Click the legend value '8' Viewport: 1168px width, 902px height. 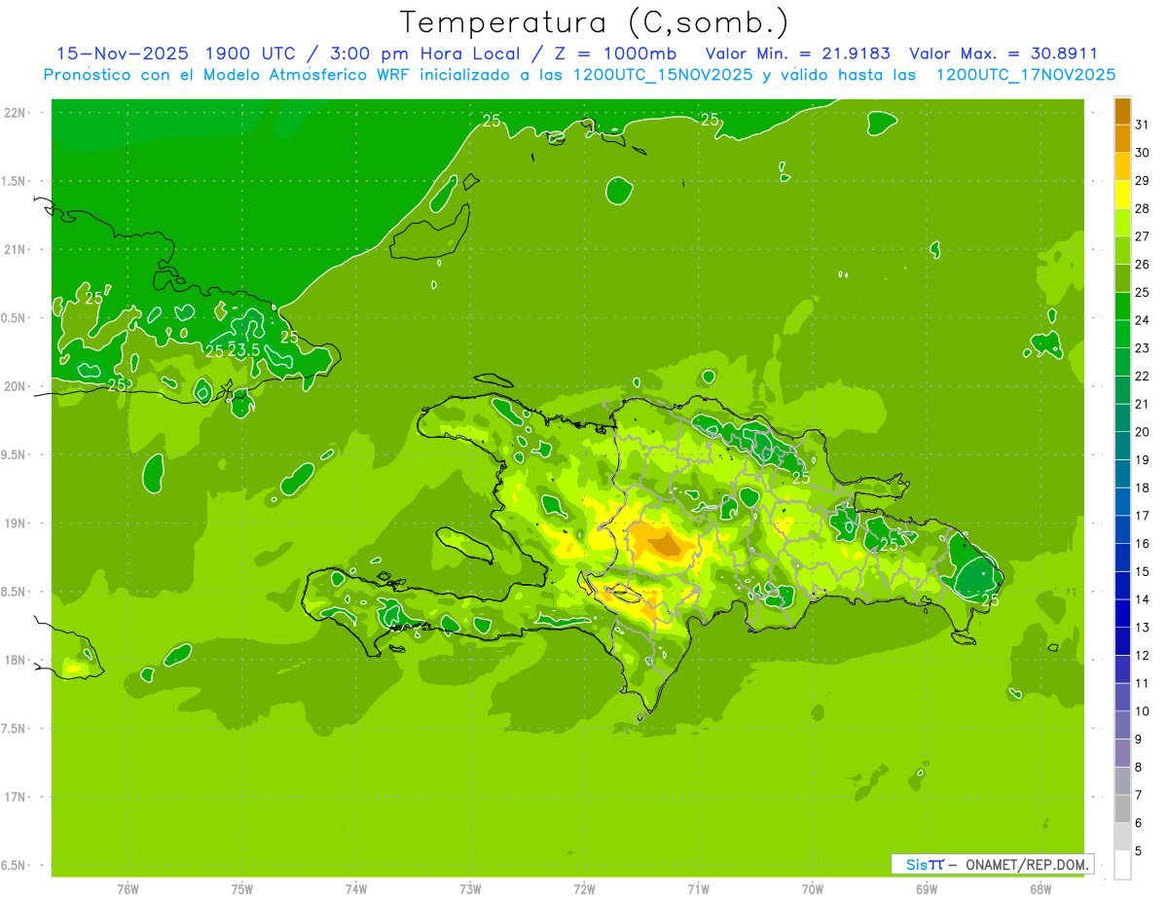click(x=1139, y=767)
